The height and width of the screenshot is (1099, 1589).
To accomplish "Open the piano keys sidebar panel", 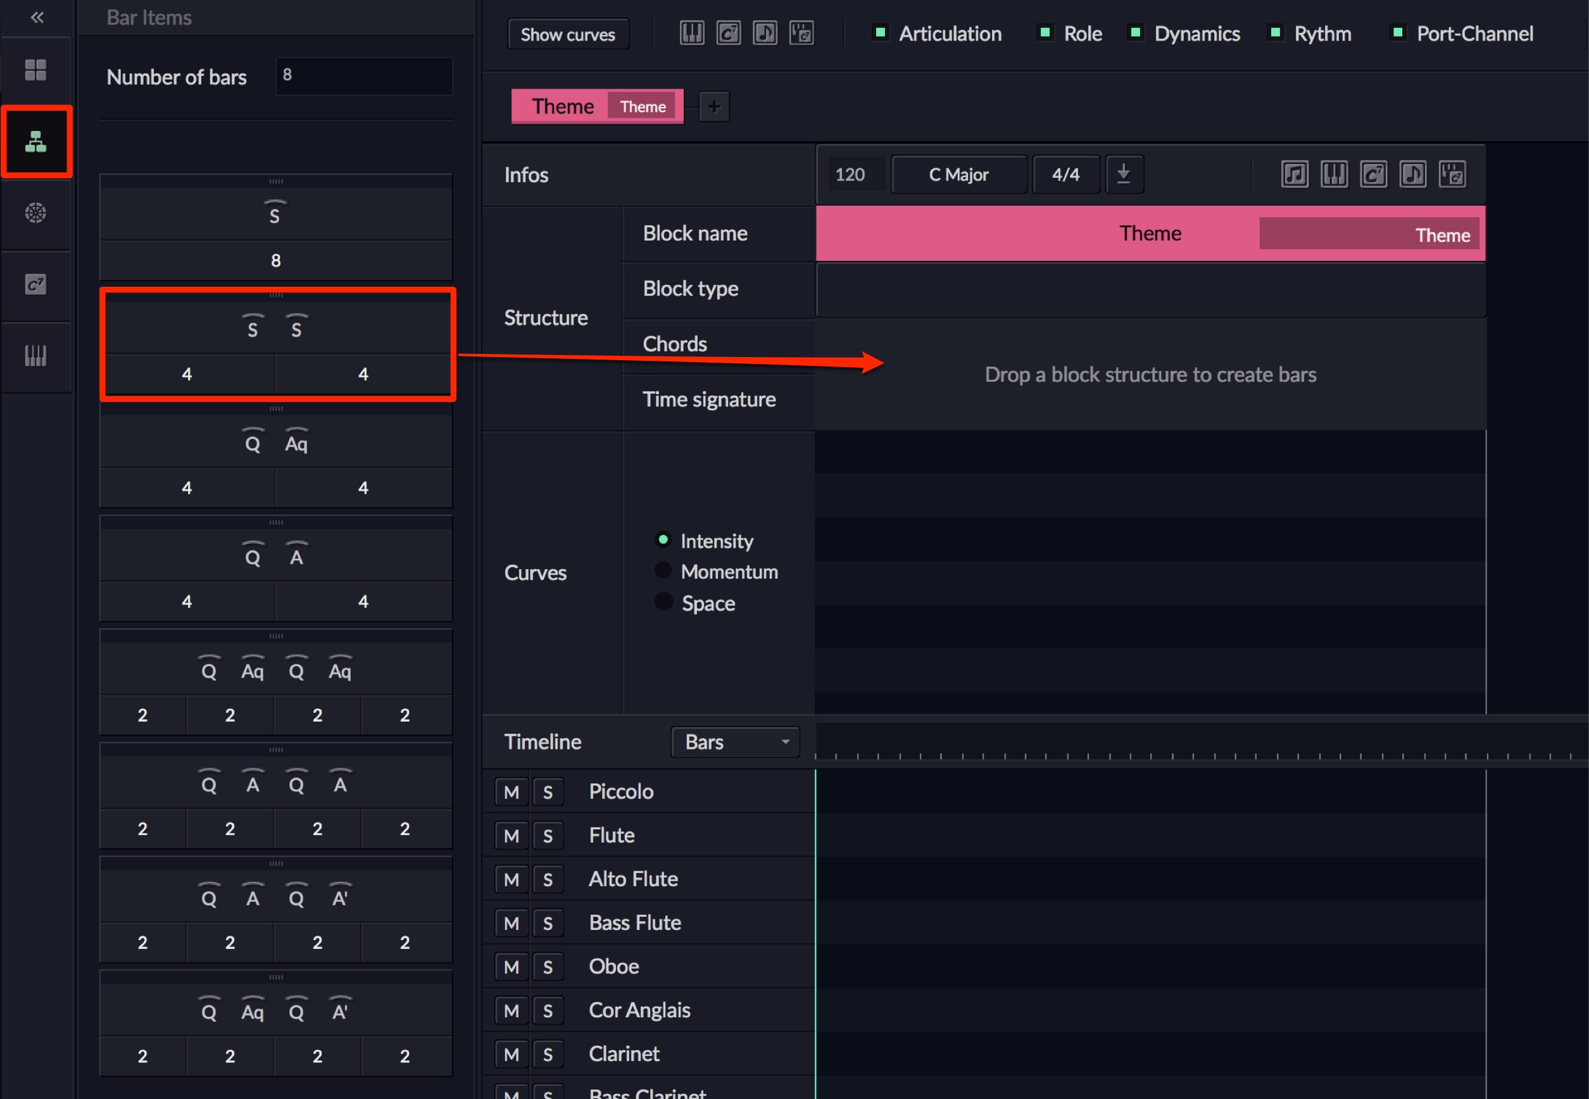I will (36, 356).
